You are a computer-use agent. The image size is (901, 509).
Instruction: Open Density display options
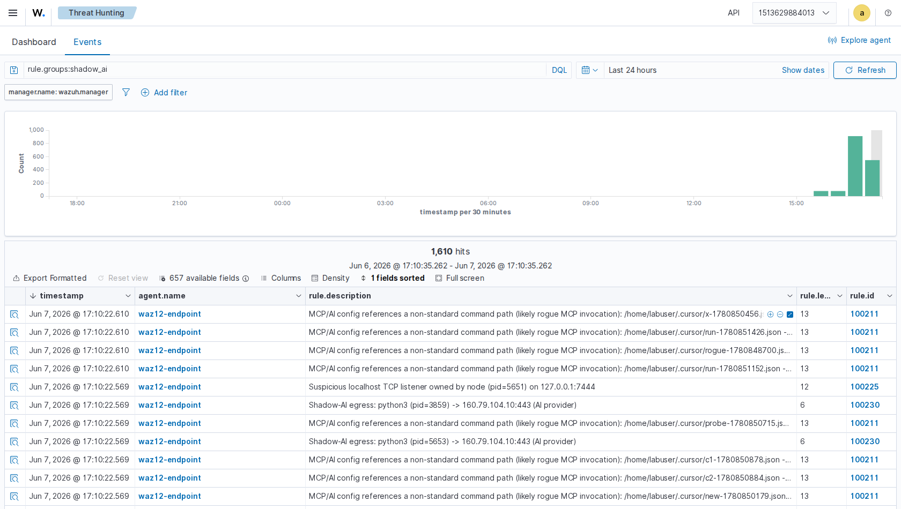(330, 278)
